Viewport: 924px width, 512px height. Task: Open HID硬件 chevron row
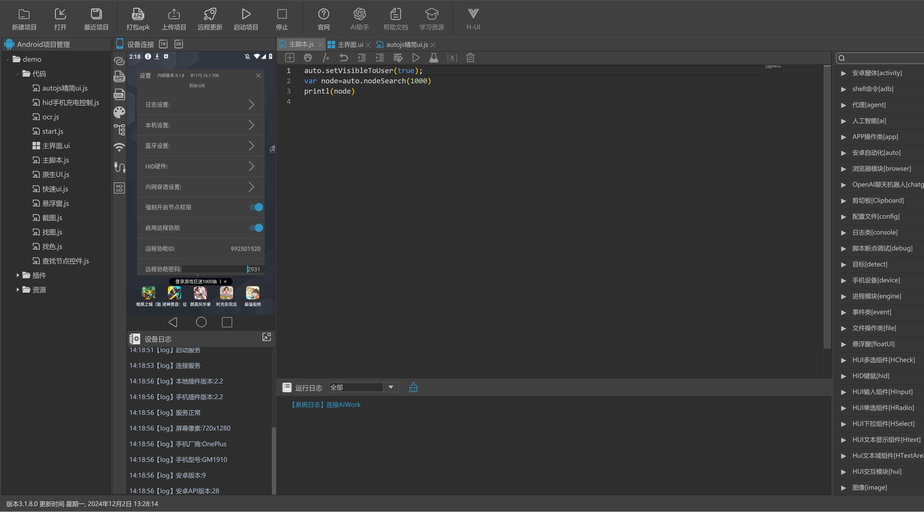201,166
